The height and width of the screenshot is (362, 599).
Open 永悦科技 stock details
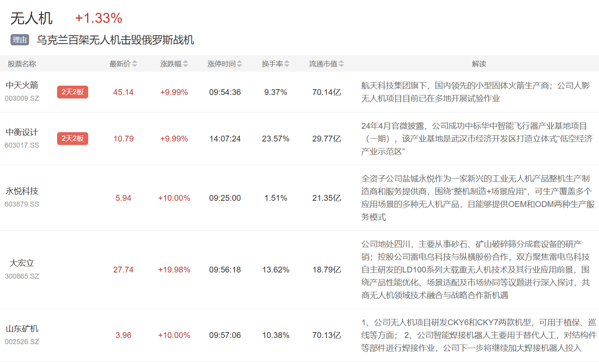[22, 191]
